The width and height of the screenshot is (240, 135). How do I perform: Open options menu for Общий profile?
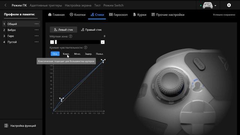pos(37,24)
